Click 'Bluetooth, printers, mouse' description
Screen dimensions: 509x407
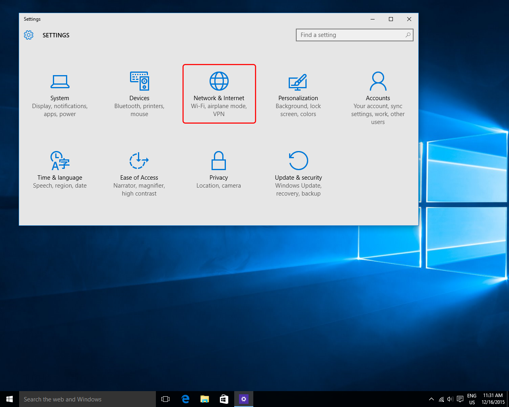[139, 110]
